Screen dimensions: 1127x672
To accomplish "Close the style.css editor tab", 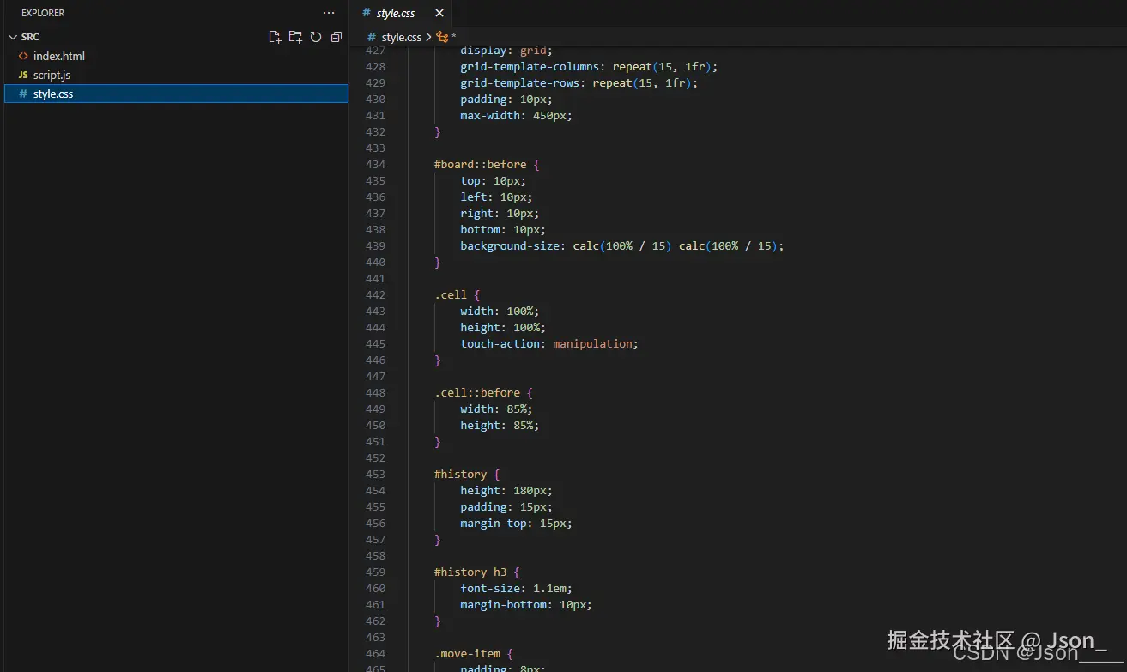I will tap(439, 13).
